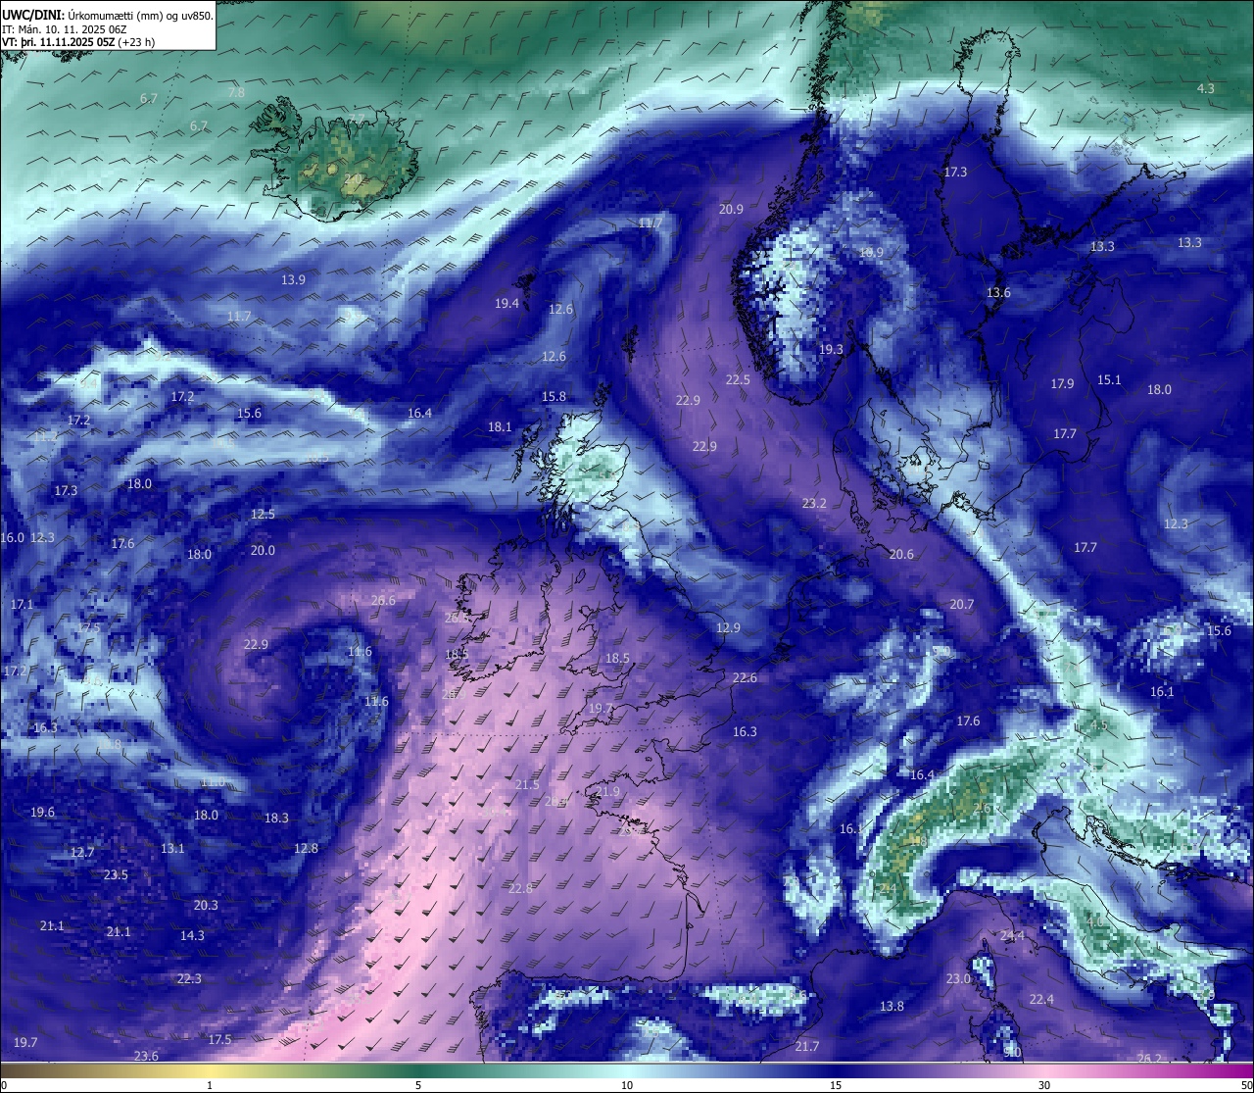Select the 22.4 value west of Italy
This screenshot has width=1254, height=1093.
1041,999
